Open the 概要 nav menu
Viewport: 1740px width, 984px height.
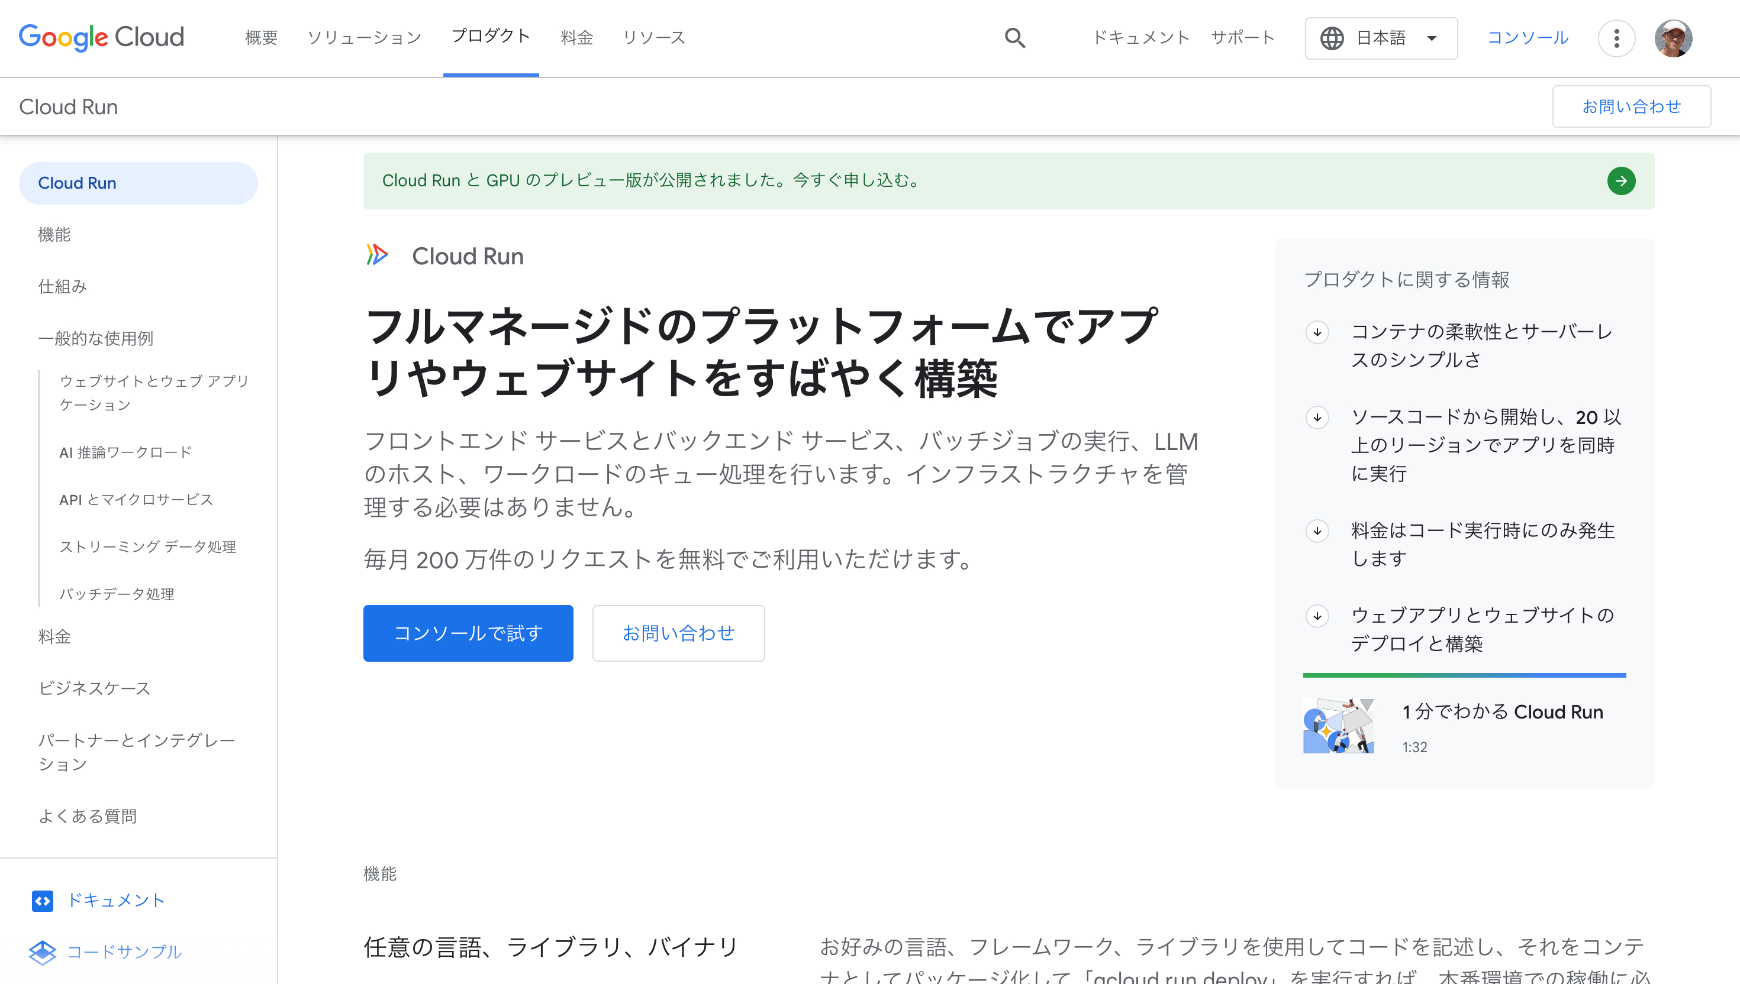[x=261, y=38]
